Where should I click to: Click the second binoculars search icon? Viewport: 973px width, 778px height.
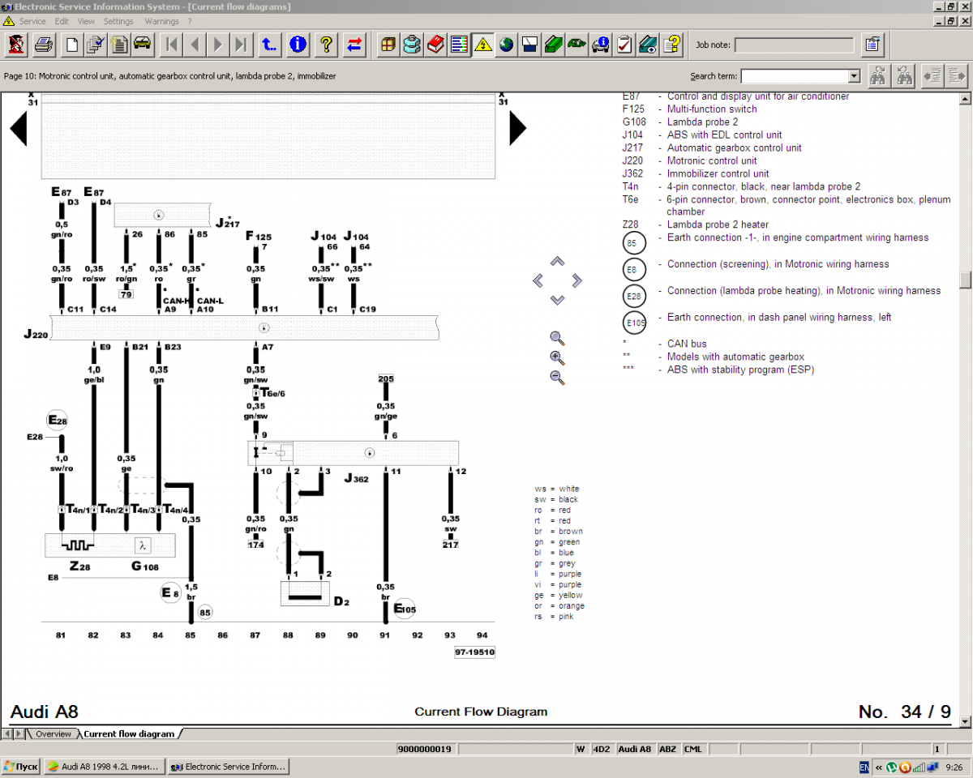[x=903, y=76]
